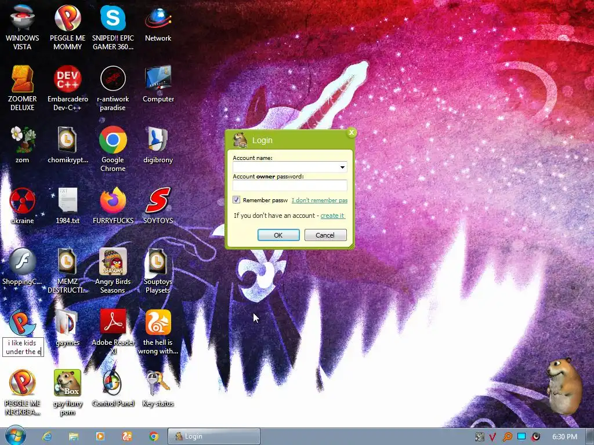Click the gray leftmost tray icon
The width and height of the screenshot is (594, 445).
(x=479, y=437)
